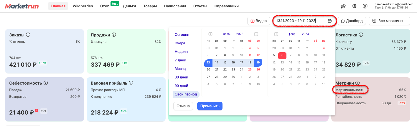Select the Сегодня preset period

click(x=182, y=35)
